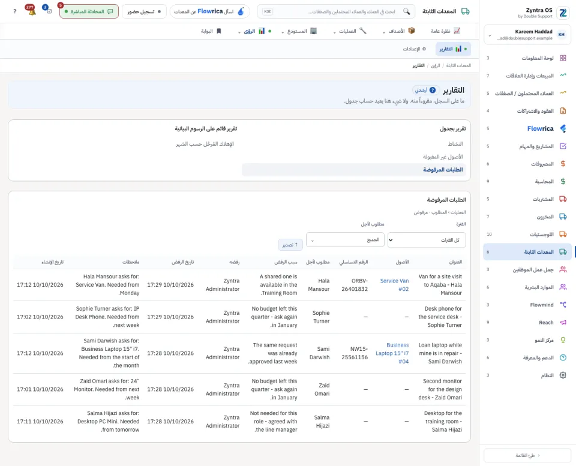The height and width of the screenshot is (466, 576).
Task: Open the Business Laptop 15" i7 #04 link
Action: point(392,353)
